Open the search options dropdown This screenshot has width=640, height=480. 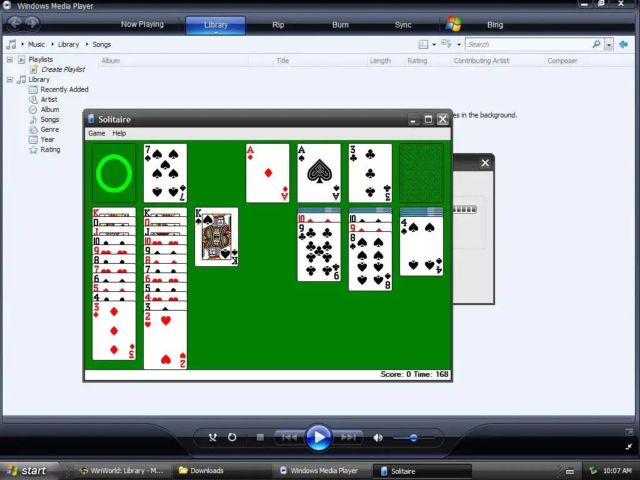coord(609,44)
